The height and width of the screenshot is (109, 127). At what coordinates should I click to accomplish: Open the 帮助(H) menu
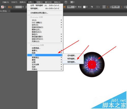click(57, 2)
